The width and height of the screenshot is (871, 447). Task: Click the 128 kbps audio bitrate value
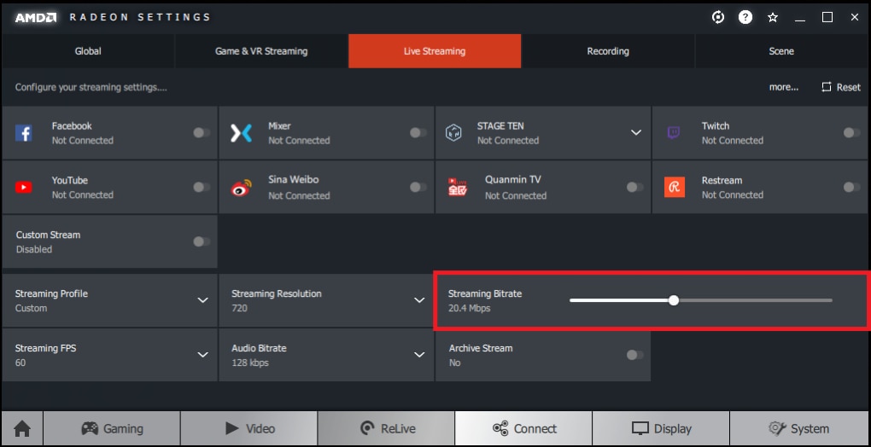250,363
